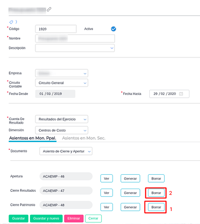
Task: Expand the Cuenta De Resultado dropdown
Action: (61, 119)
